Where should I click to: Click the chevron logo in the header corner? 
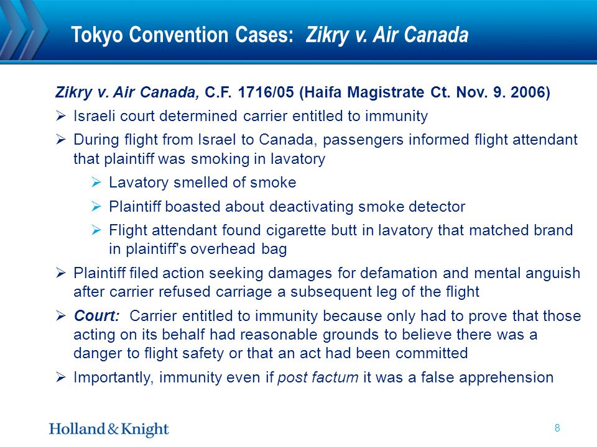(24, 30)
